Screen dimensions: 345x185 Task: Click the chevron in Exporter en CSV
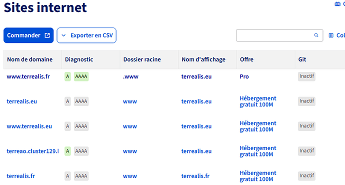pos(63,35)
